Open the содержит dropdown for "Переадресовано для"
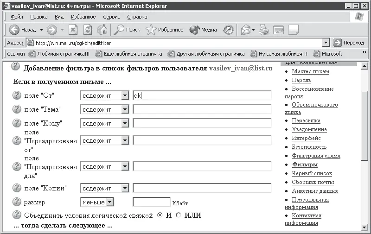371x234 pixels. tap(105, 167)
